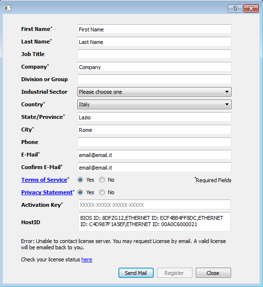The width and height of the screenshot is (263, 287).
Task: Click the license status 'here' link
Action: click(87, 259)
